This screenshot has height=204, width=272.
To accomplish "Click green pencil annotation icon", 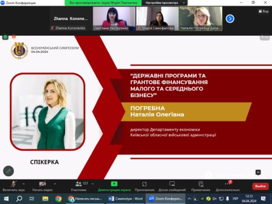I will coord(9,171).
